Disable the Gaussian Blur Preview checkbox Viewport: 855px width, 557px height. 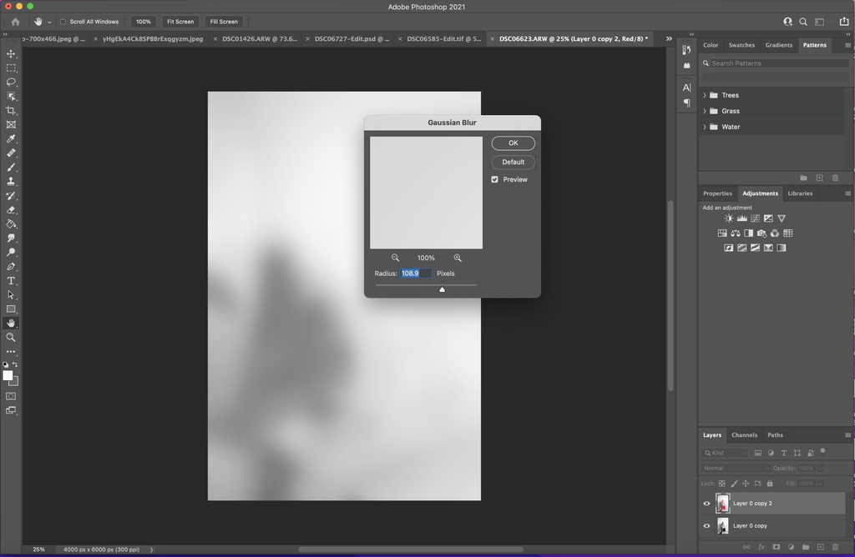(493, 178)
